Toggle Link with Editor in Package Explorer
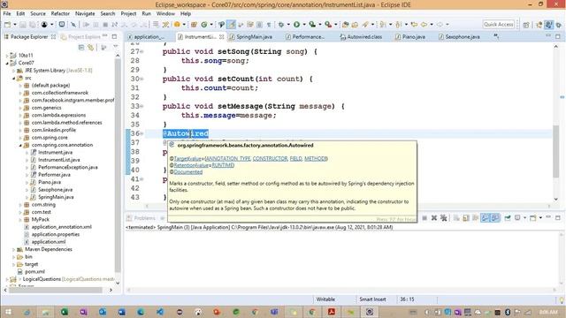 point(91,47)
